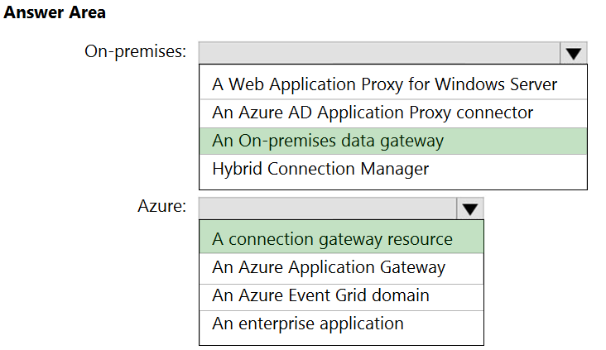The image size is (606, 350).
Task: Pick Hybrid Connection Manager from list
Action: coord(393,169)
